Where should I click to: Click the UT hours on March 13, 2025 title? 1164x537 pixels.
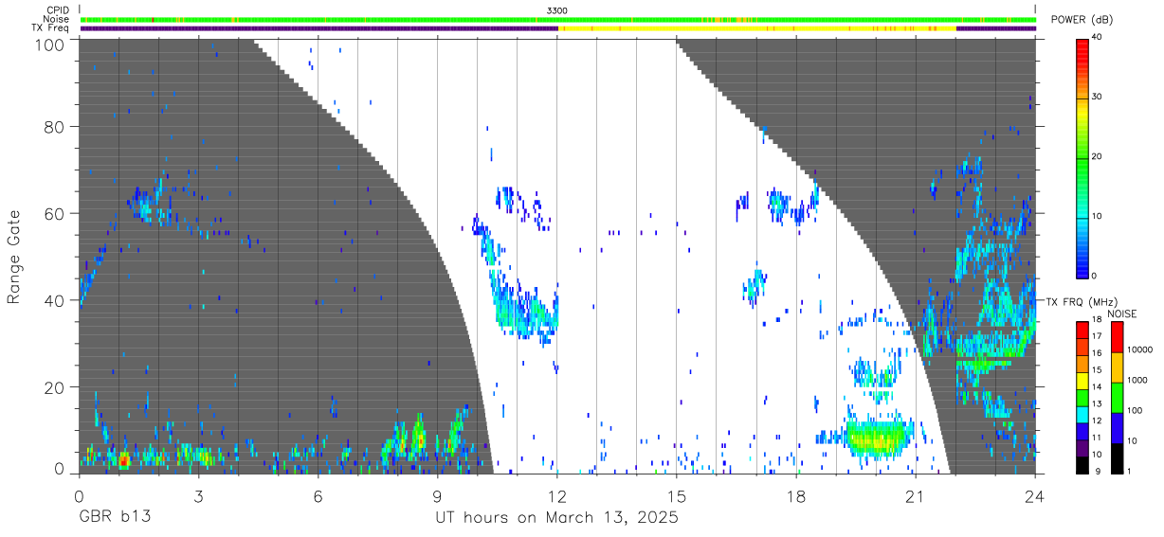point(556,518)
